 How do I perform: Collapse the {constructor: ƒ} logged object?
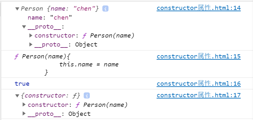click(17, 96)
